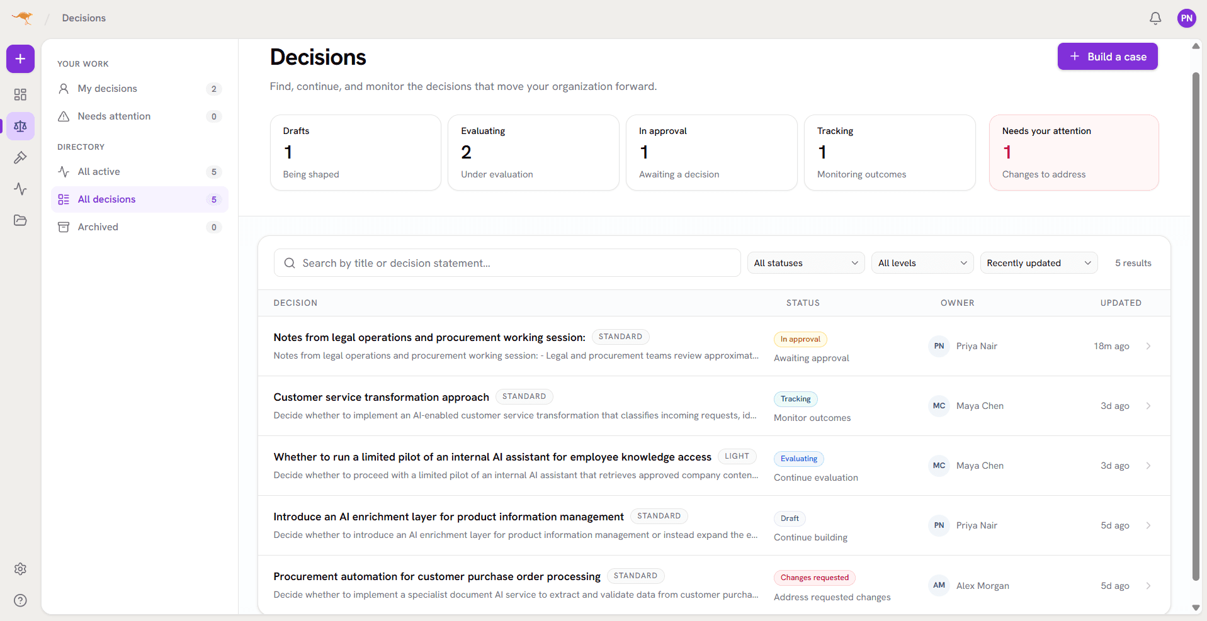Open My decisions list
This screenshot has height=621, width=1207.
pyautogui.click(x=139, y=89)
